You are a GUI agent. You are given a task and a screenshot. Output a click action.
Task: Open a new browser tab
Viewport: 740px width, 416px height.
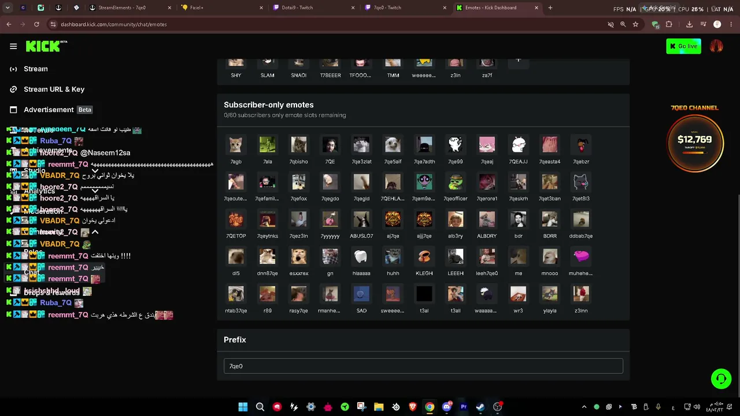550,8
